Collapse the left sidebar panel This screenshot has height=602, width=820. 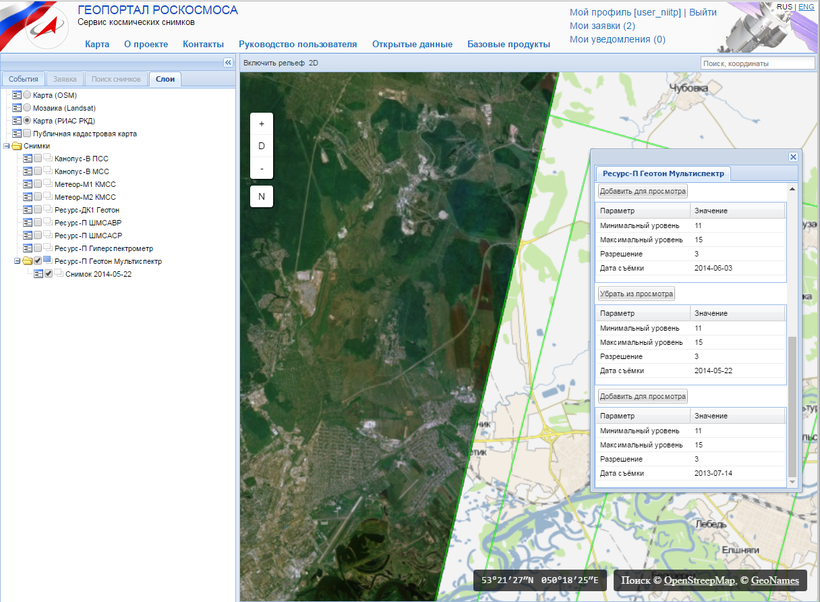228,62
